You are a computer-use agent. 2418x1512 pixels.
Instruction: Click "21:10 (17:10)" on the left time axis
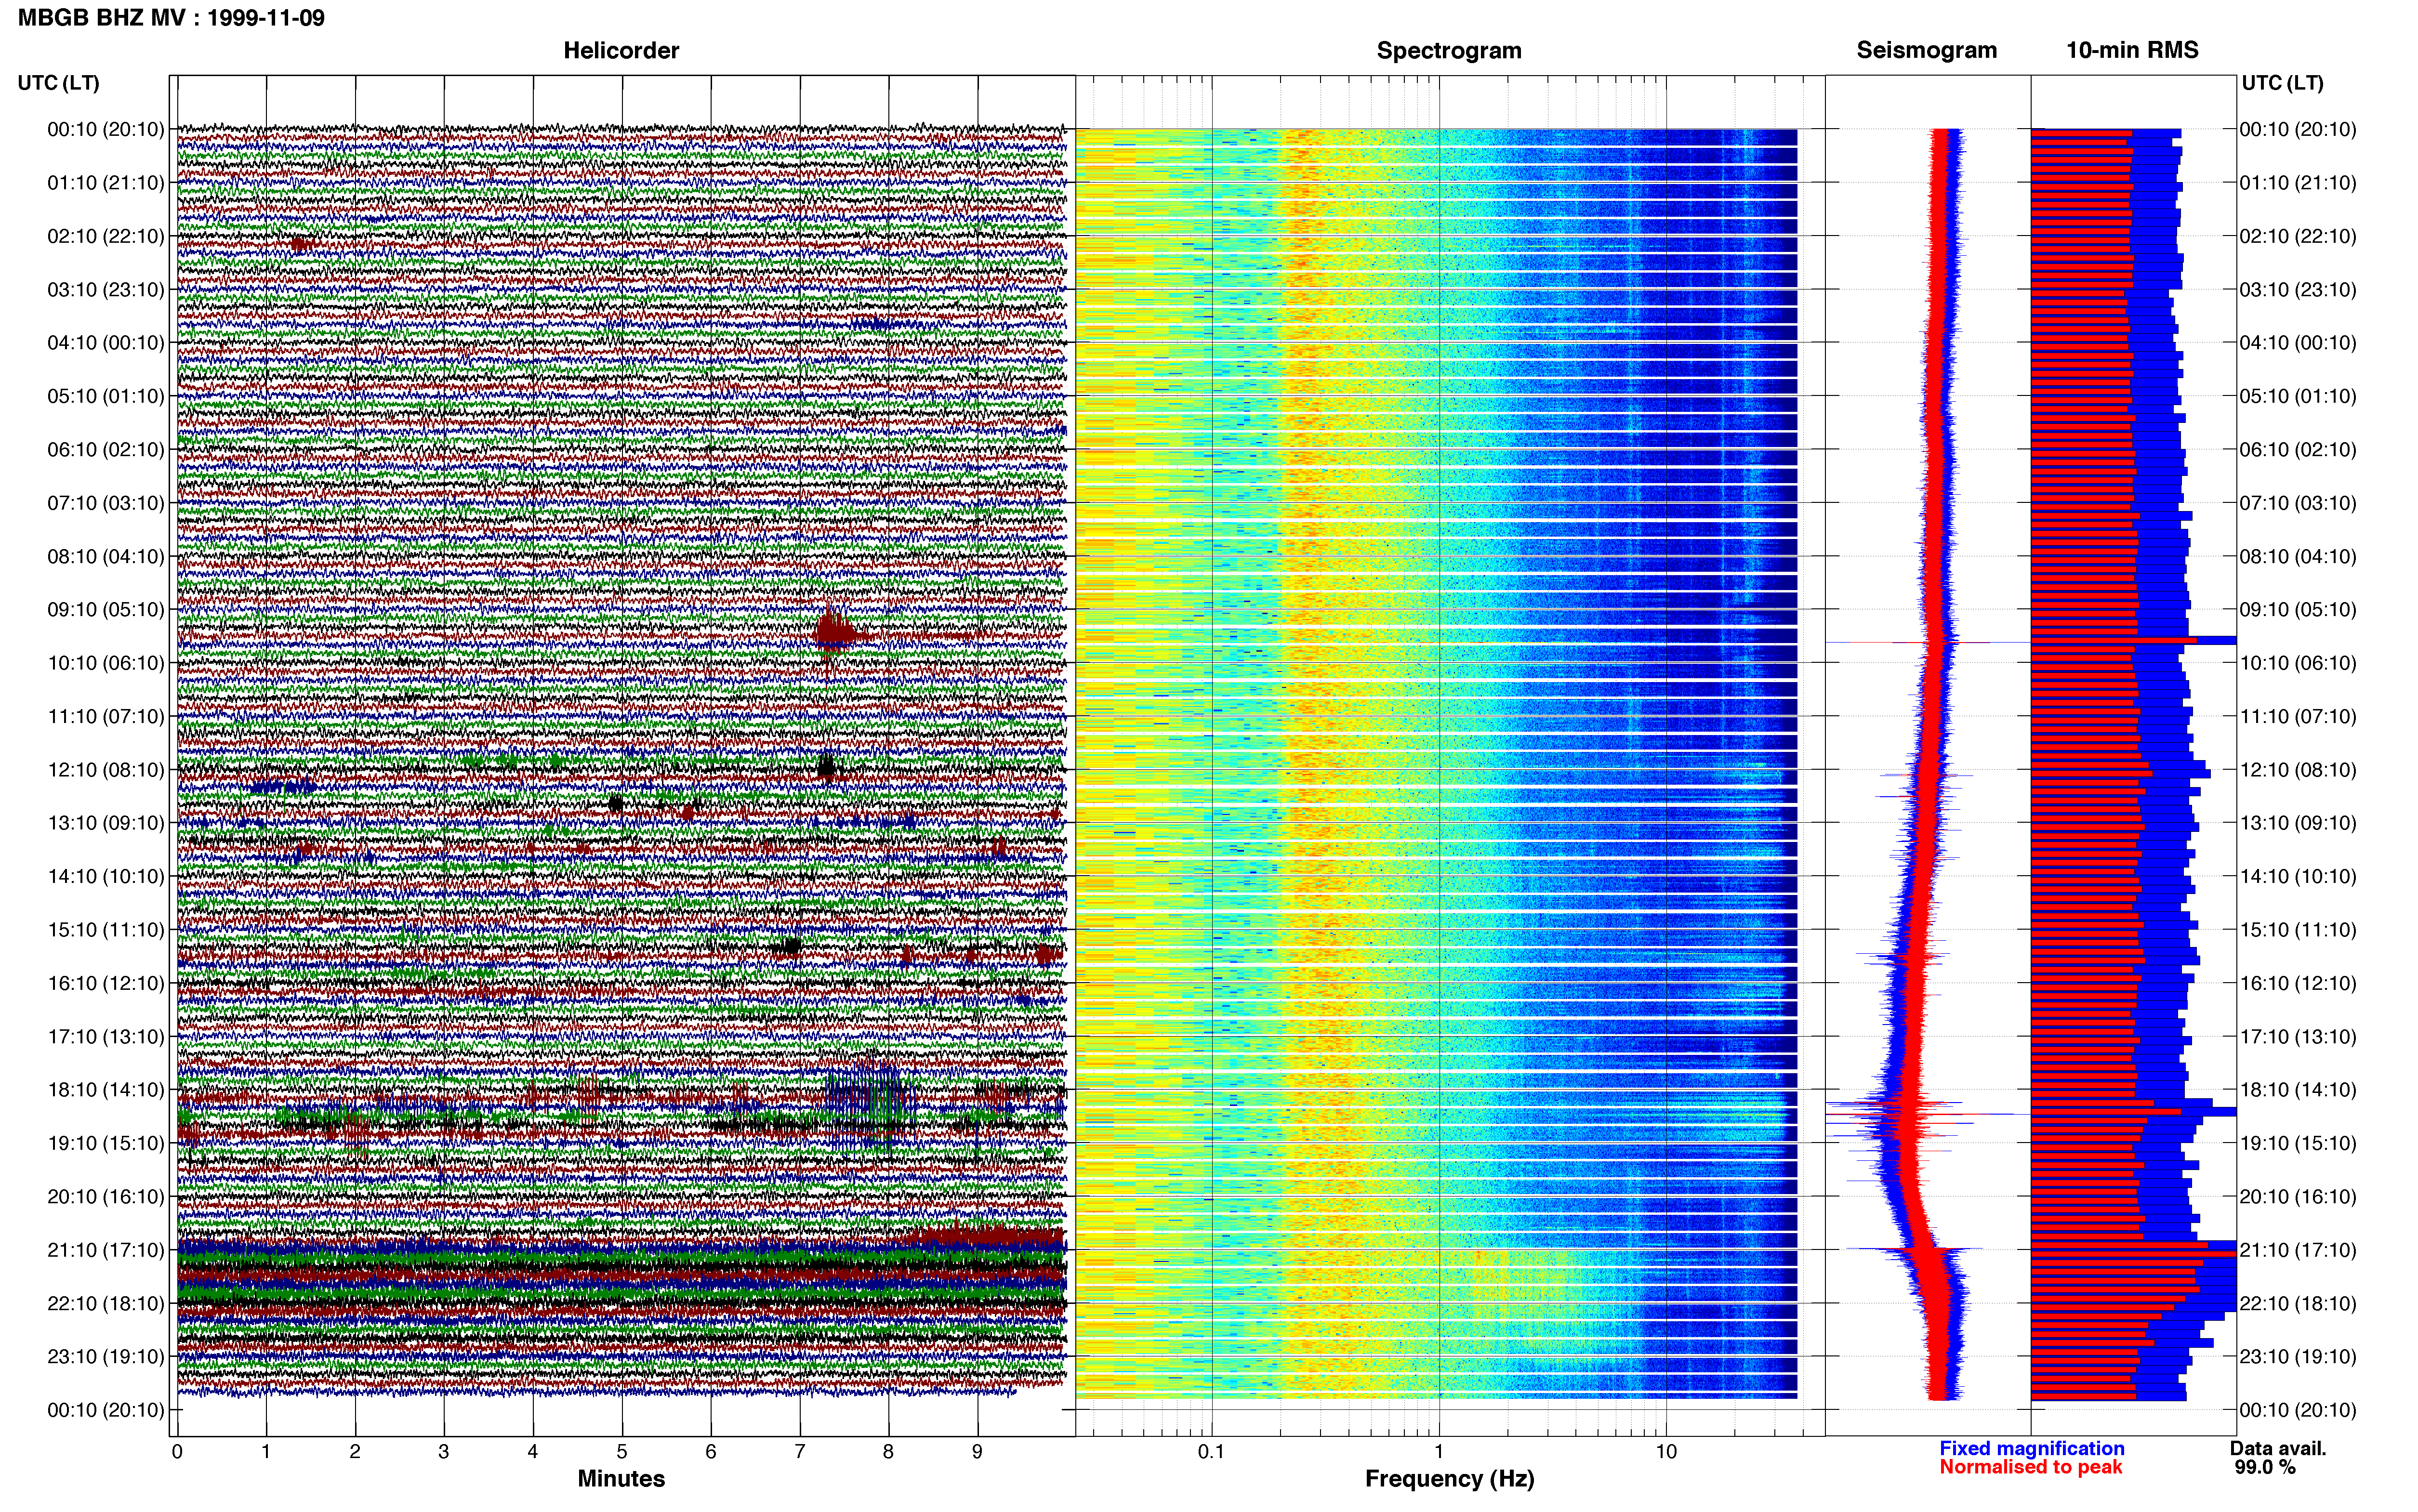click(x=106, y=1250)
